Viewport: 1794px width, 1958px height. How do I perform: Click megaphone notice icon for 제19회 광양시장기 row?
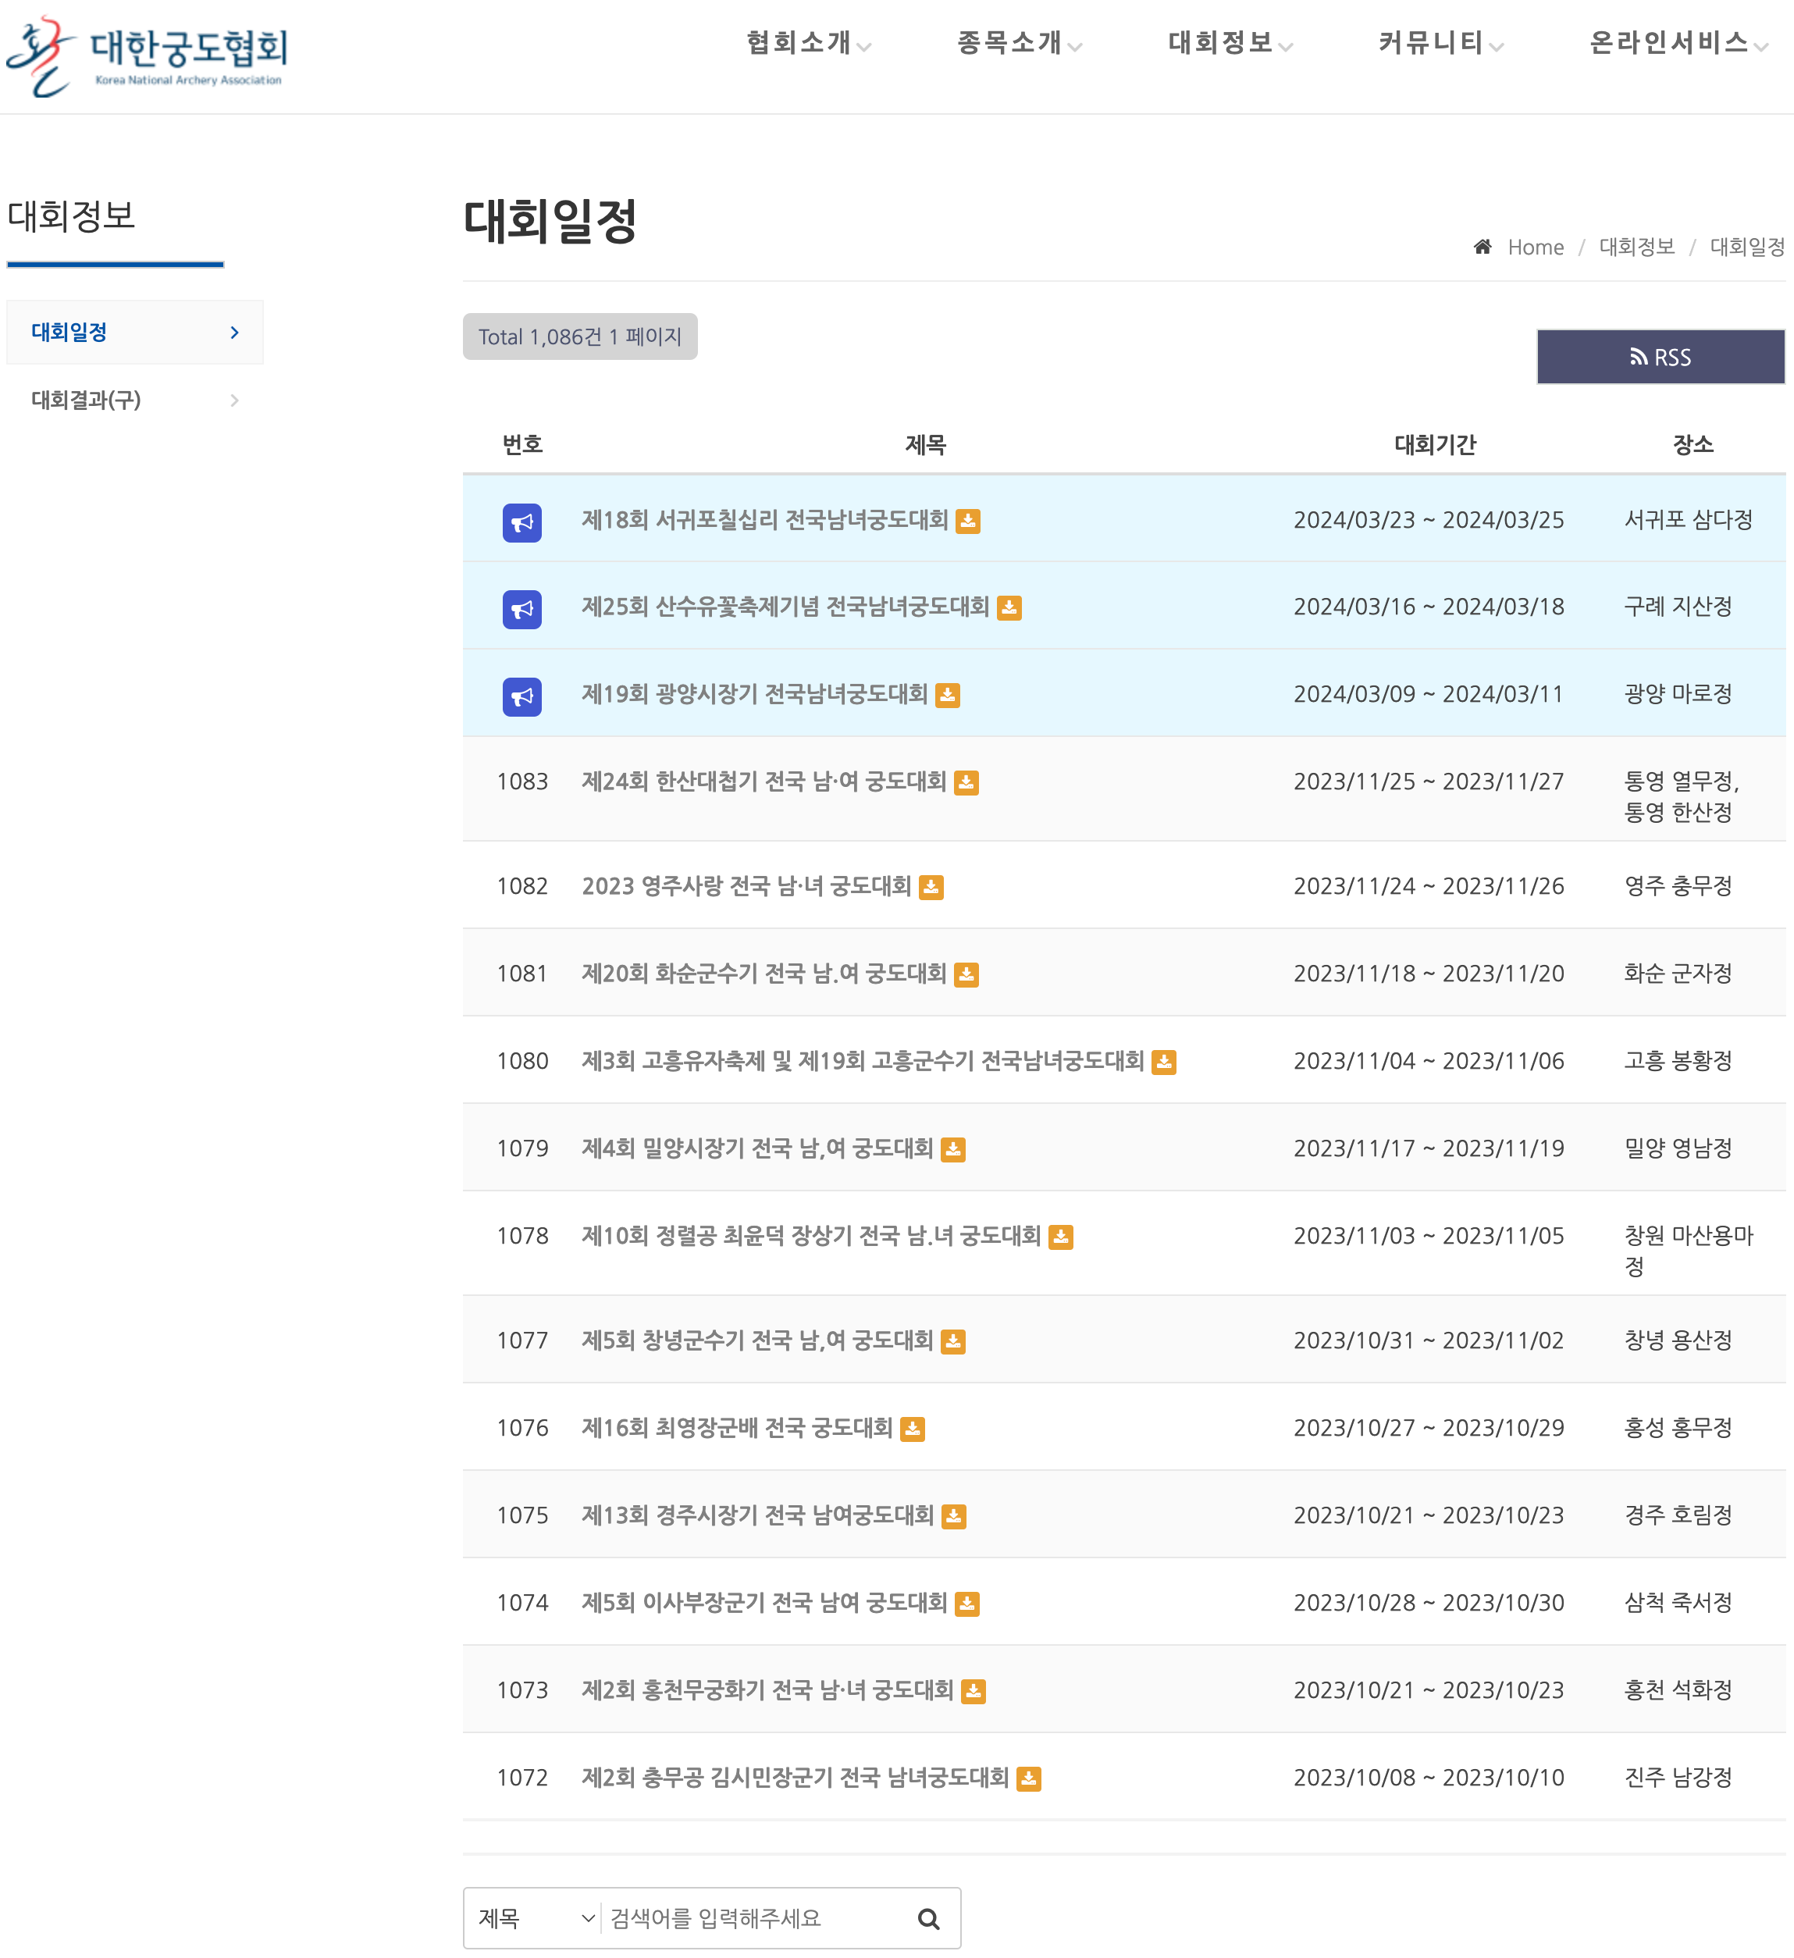pyautogui.click(x=521, y=696)
